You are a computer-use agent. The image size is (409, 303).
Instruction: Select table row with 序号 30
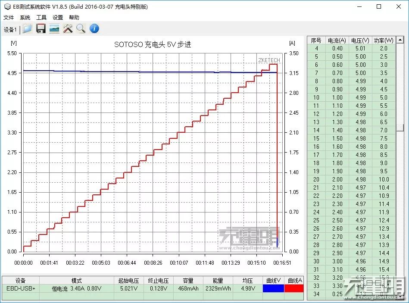pos(351,261)
